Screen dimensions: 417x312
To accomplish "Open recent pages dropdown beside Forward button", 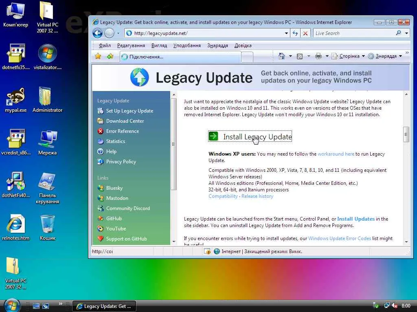I will (119, 33).
